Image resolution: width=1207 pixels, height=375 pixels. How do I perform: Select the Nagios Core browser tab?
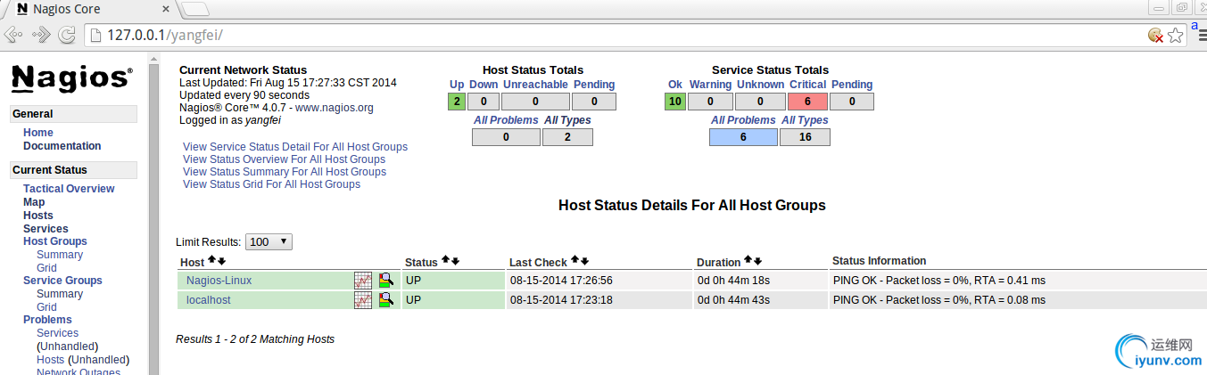pyautogui.click(x=91, y=9)
